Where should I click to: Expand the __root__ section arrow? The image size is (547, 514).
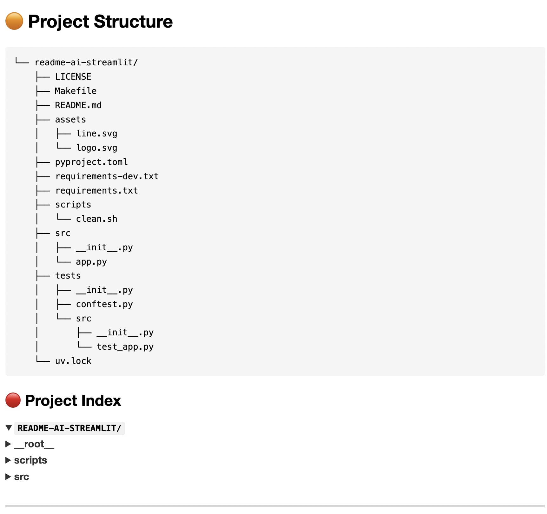pos(8,444)
